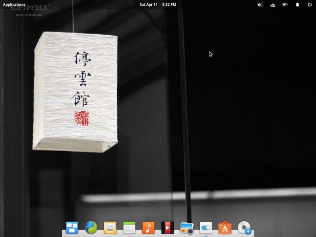Open the Videos app in dock

(167, 228)
